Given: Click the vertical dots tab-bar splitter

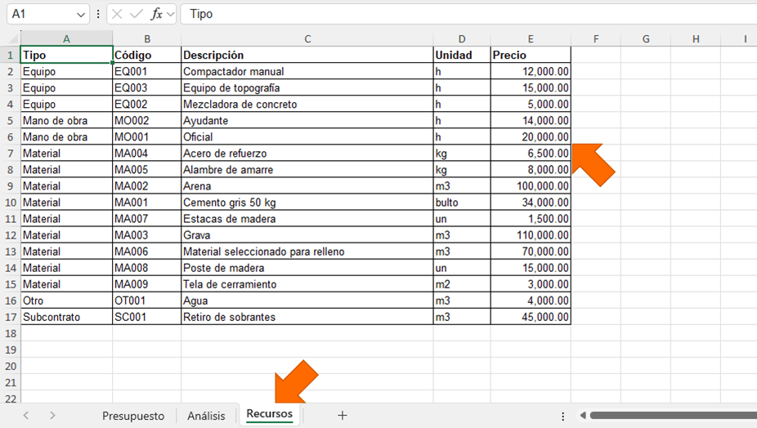Looking at the screenshot, I should click(563, 416).
